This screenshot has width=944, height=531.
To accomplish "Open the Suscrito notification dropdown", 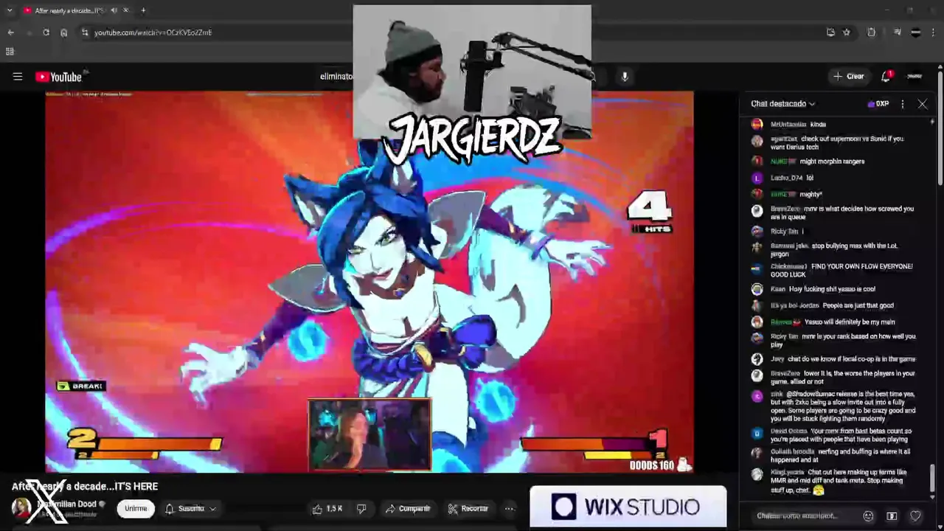I will coord(190,508).
